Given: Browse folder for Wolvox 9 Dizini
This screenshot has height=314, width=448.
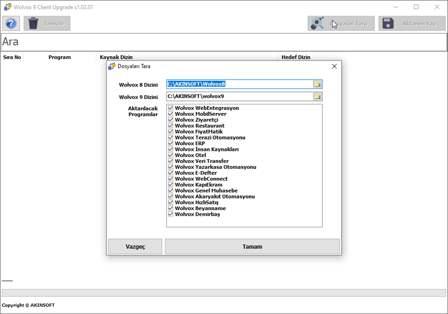Looking at the screenshot, I should pyautogui.click(x=317, y=96).
